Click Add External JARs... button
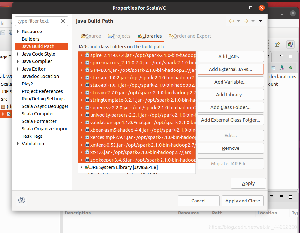Viewport: 300px width, 233px height. (x=231, y=69)
